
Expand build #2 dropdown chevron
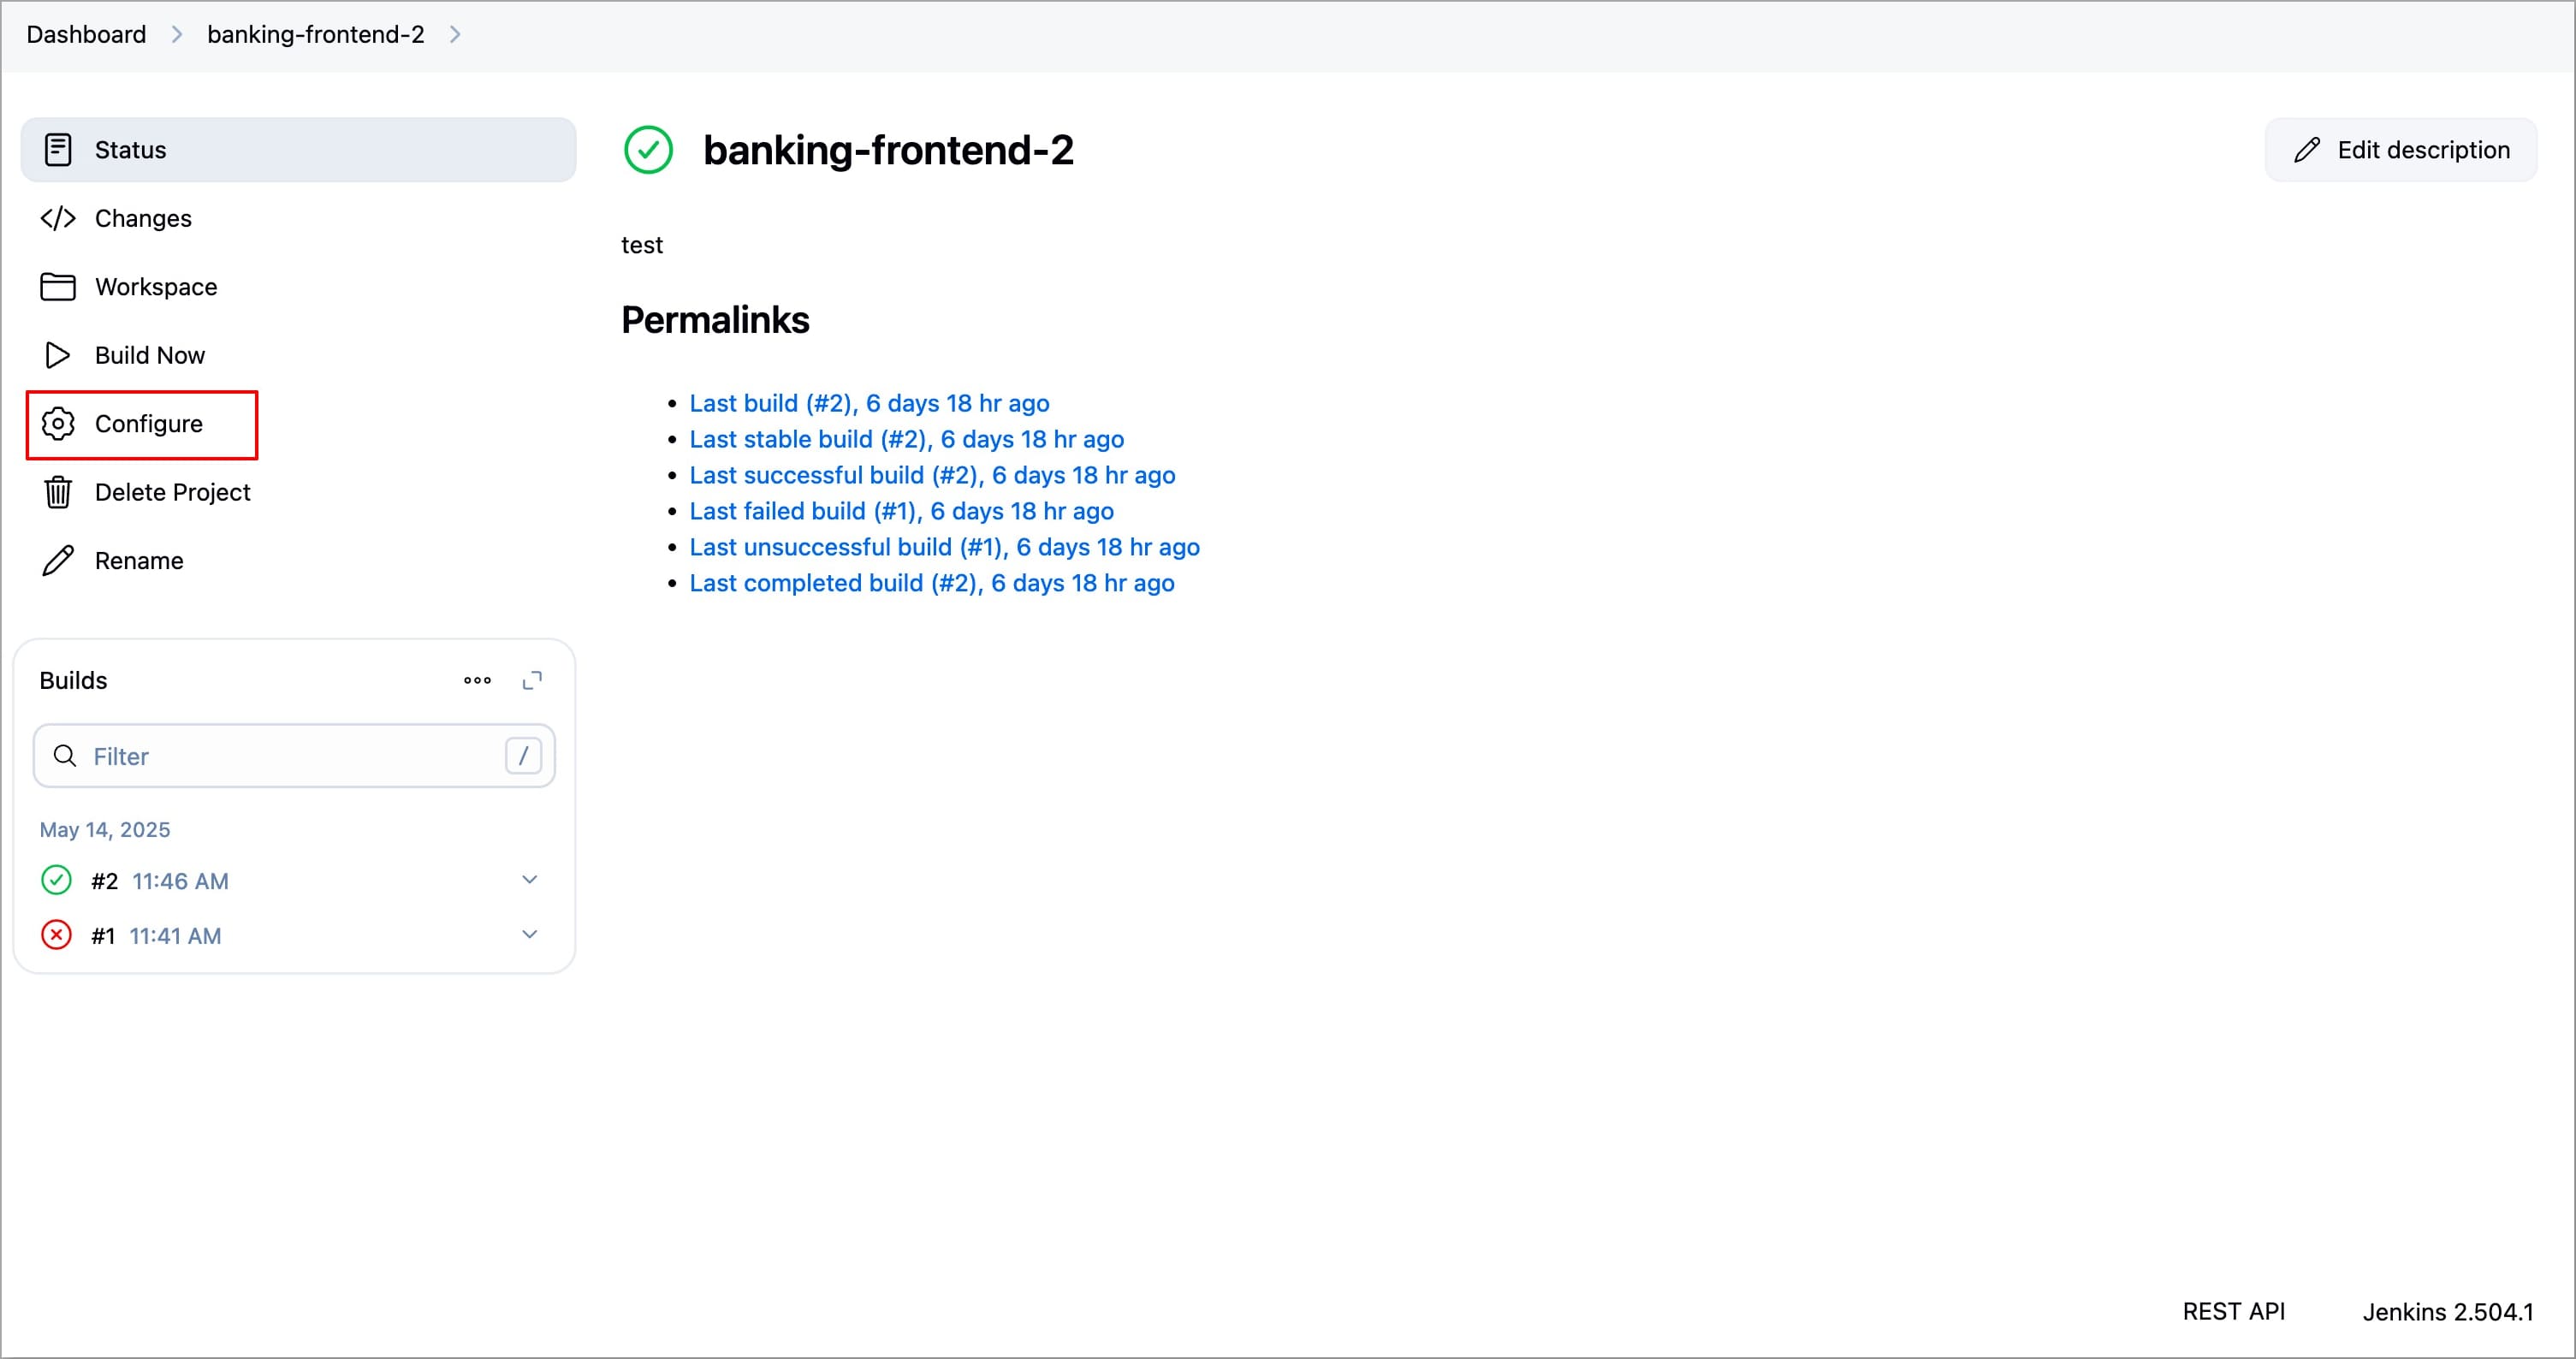click(530, 879)
